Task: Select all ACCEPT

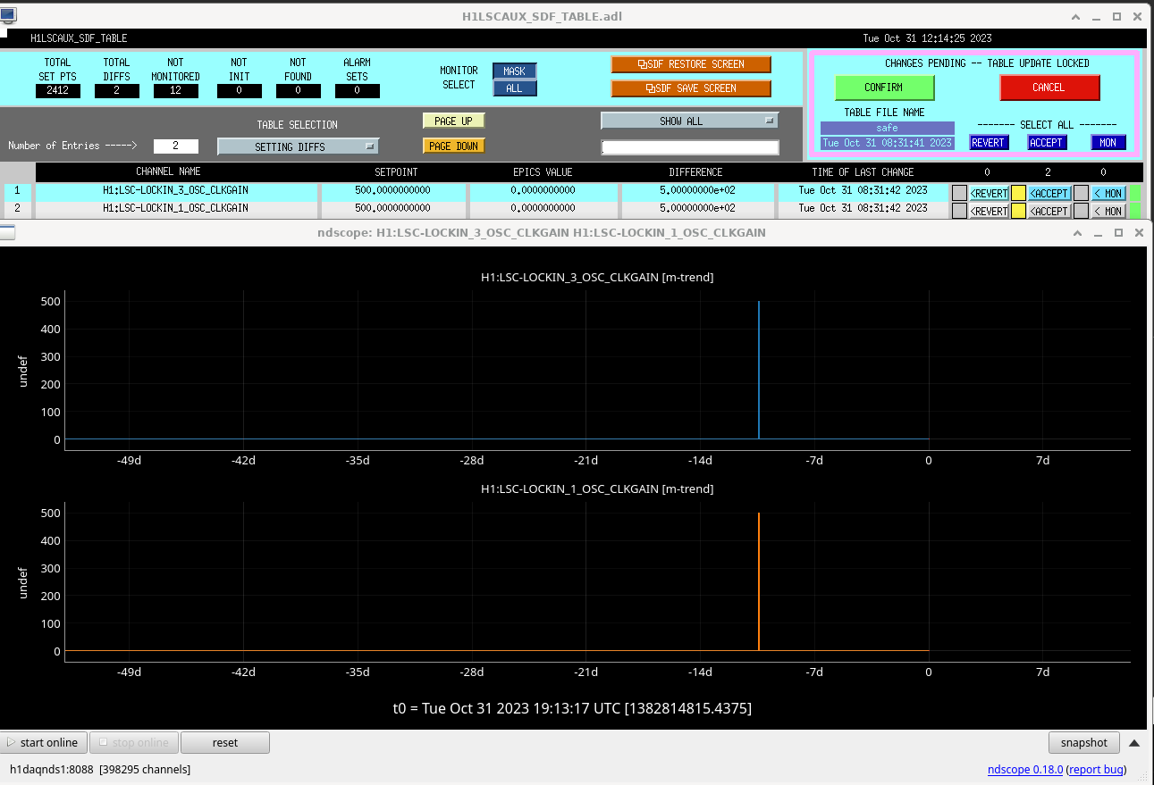Action: coord(1047,143)
